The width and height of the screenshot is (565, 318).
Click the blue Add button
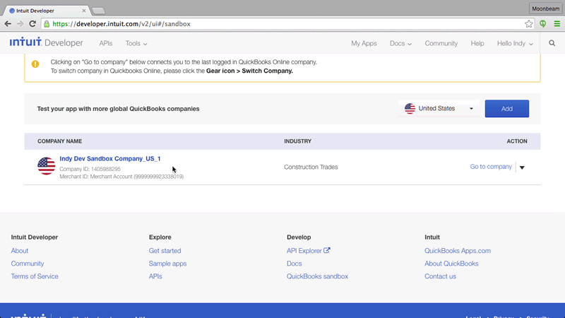coord(506,109)
